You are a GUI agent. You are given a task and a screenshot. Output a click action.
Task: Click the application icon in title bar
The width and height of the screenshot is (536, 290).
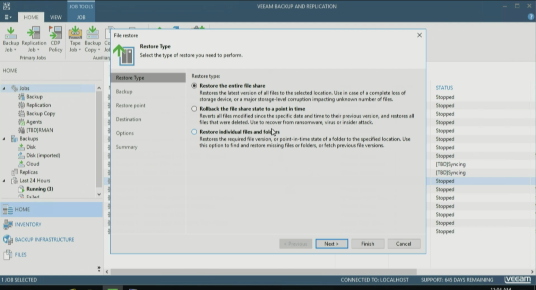click(7, 6)
